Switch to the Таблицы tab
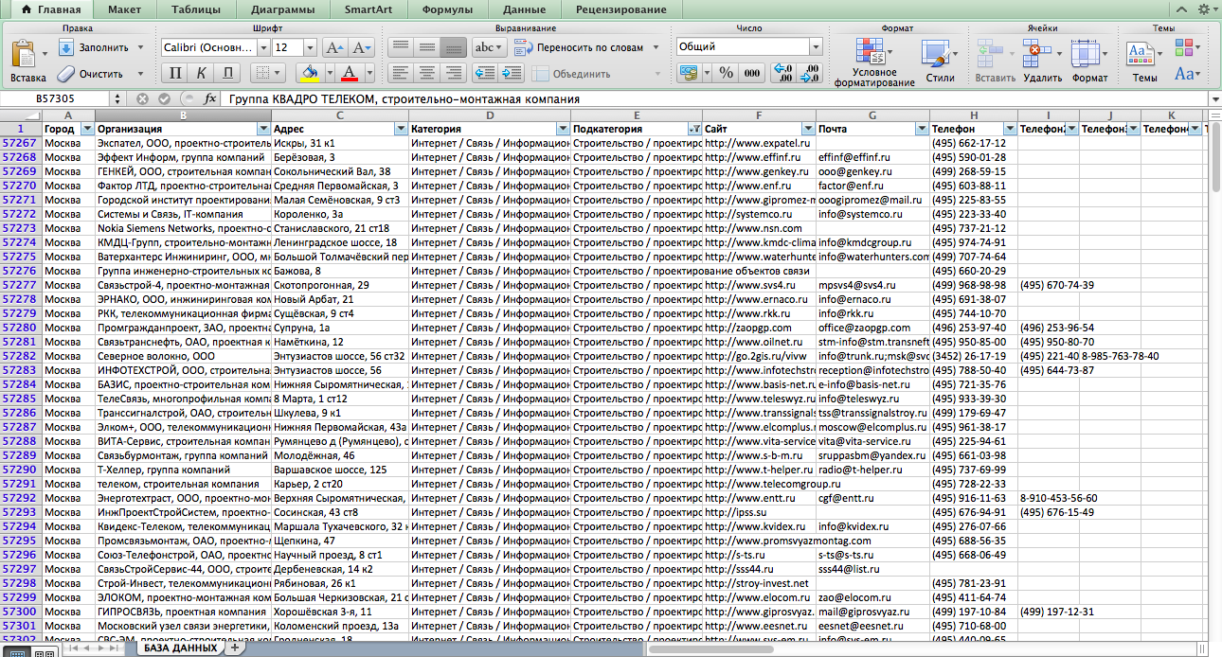Screen dimensions: 1222x657 (x=198, y=9)
